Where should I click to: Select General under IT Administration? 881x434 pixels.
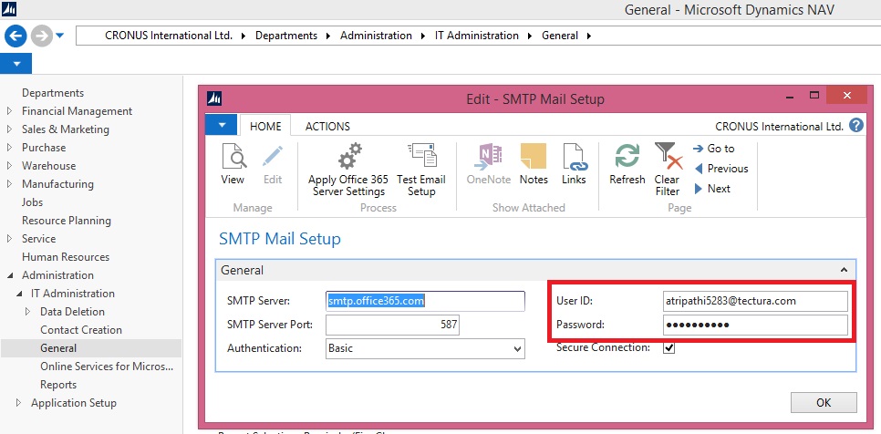[x=58, y=348]
